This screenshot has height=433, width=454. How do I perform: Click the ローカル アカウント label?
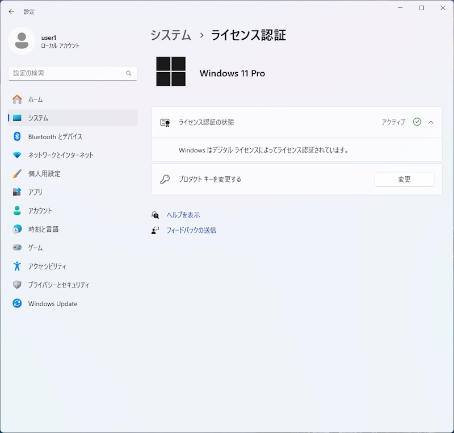click(60, 46)
